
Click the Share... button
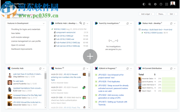pos(161,14)
